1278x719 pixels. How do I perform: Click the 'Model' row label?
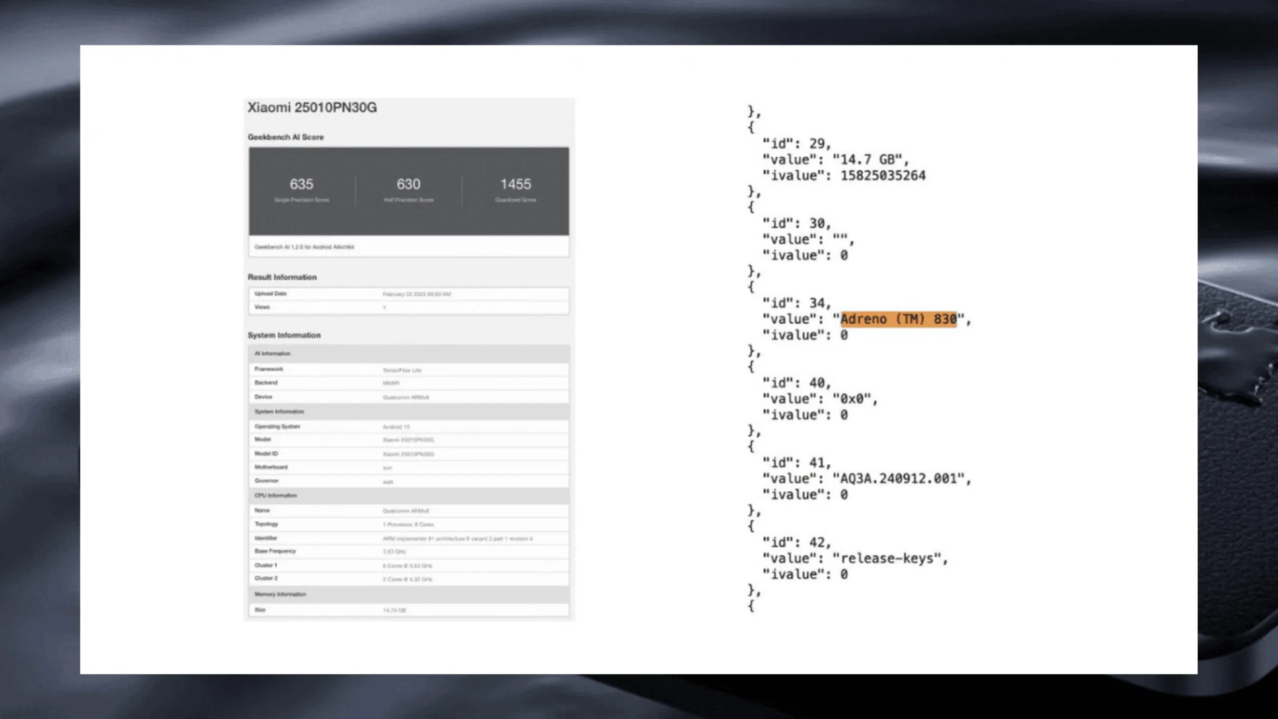pos(263,439)
